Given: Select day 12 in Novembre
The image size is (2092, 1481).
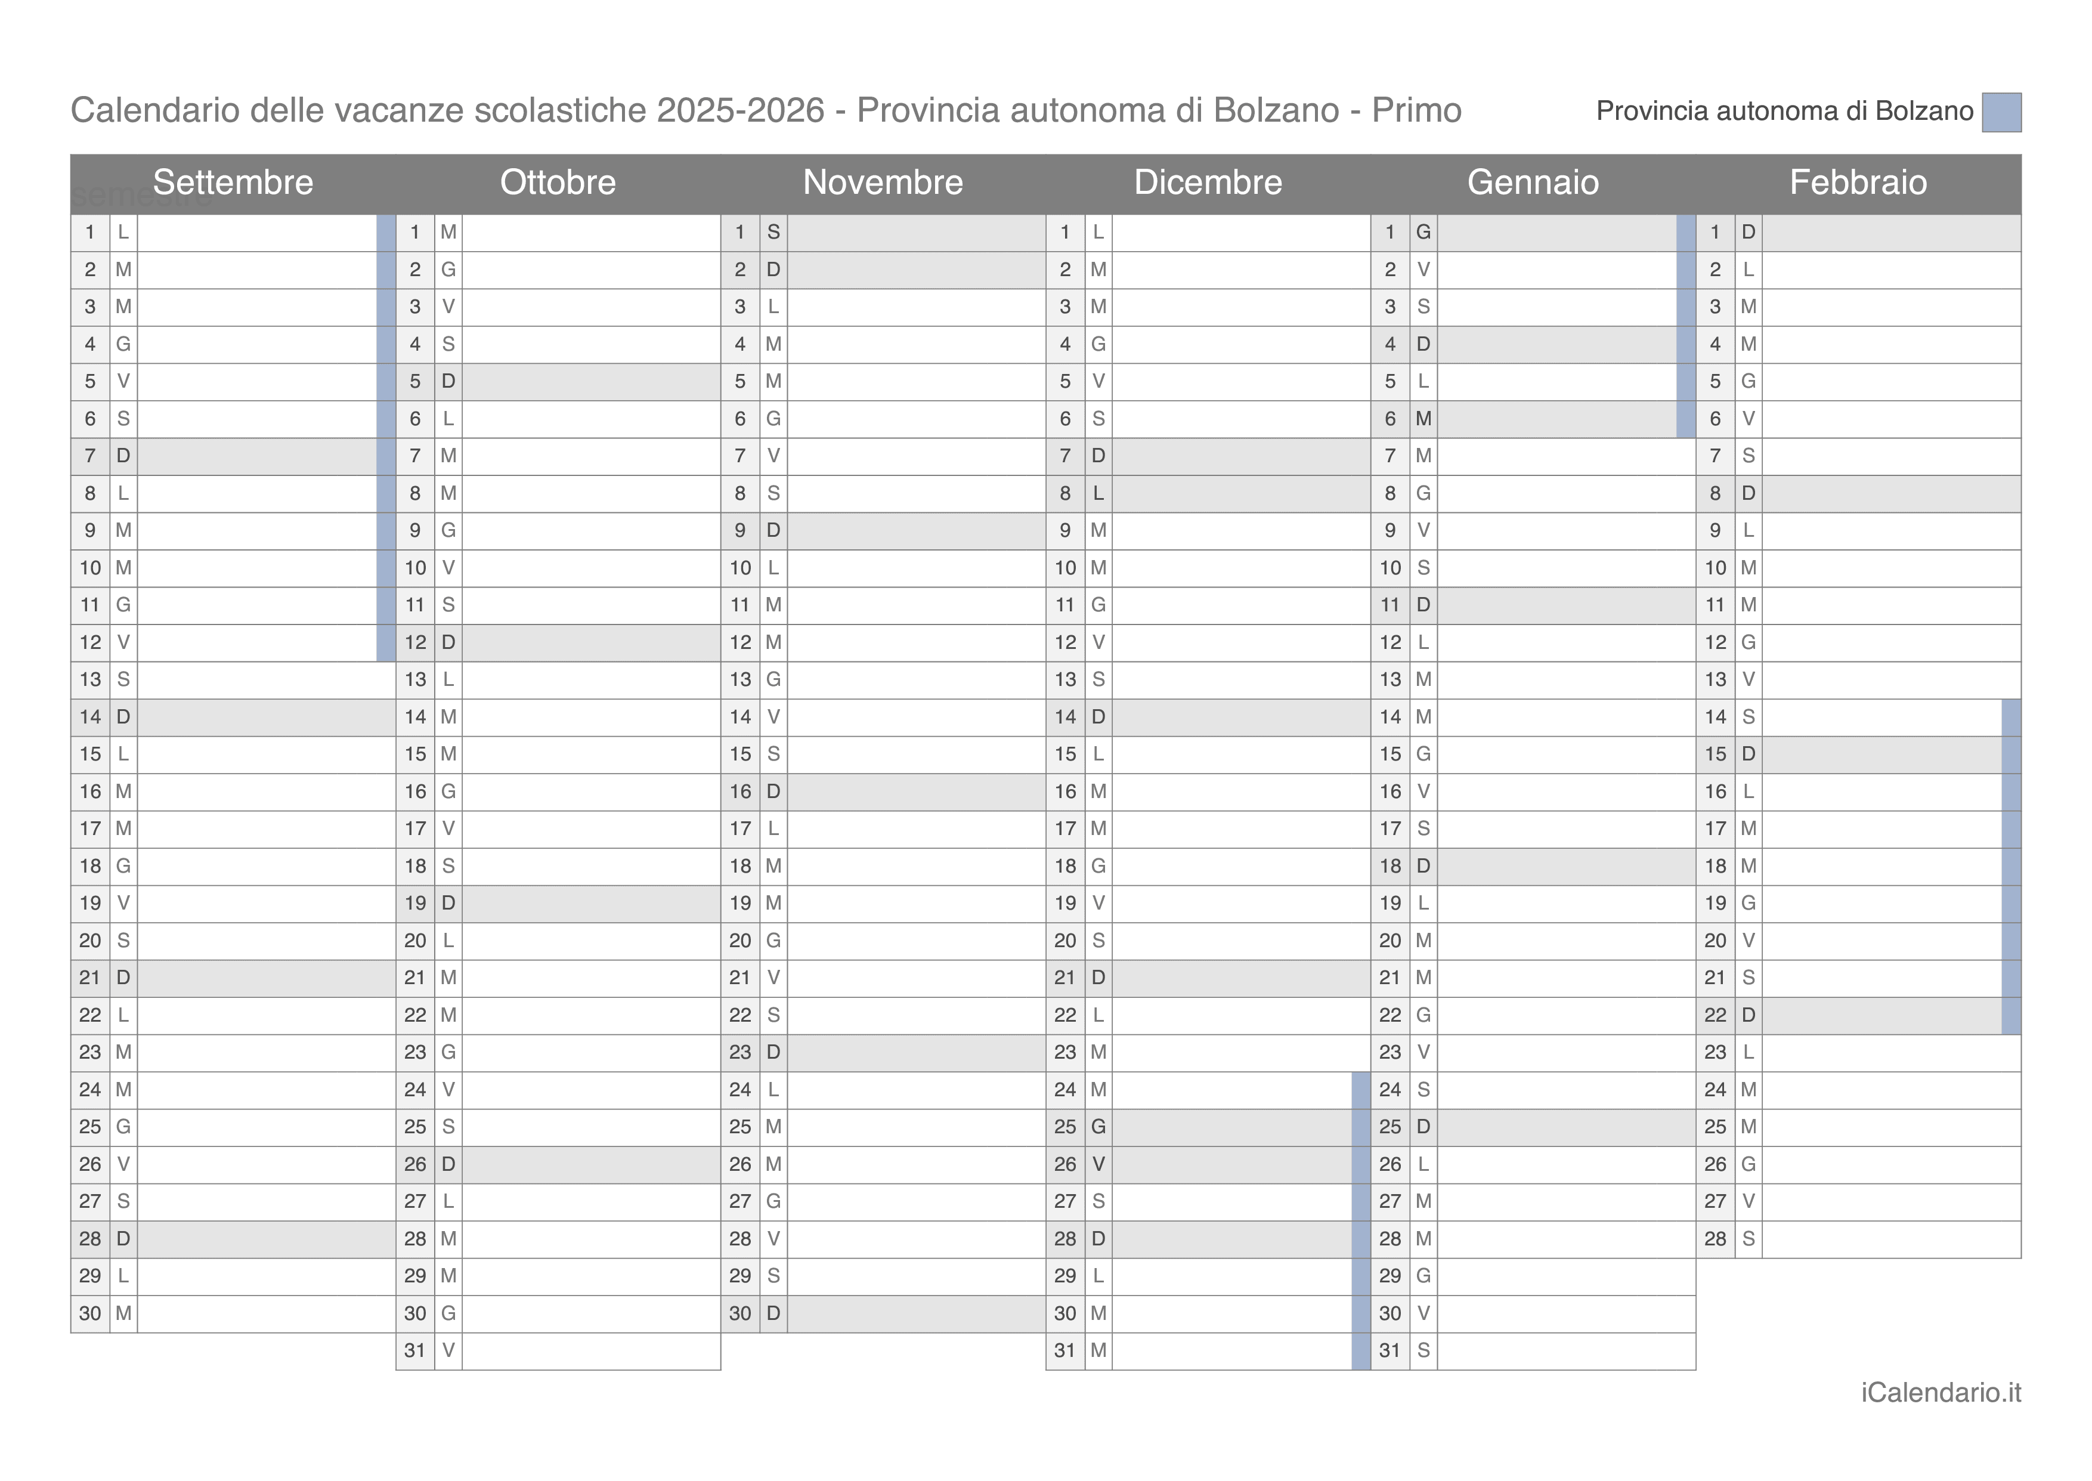Looking at the screenshot, I should [x=741, y=643].
